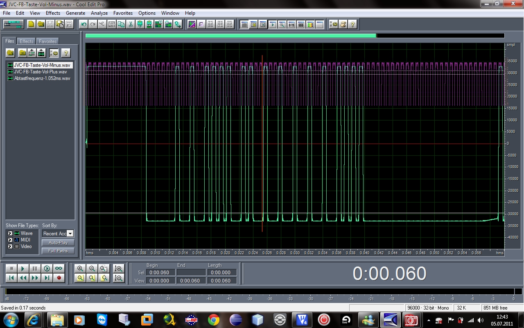Click the Undo arrow in the toolbar
This screenshot has width=524, height=328.
tap(84, 24)
